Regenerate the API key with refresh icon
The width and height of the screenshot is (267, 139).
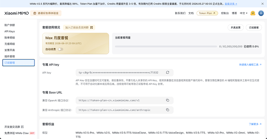point(168,72)
